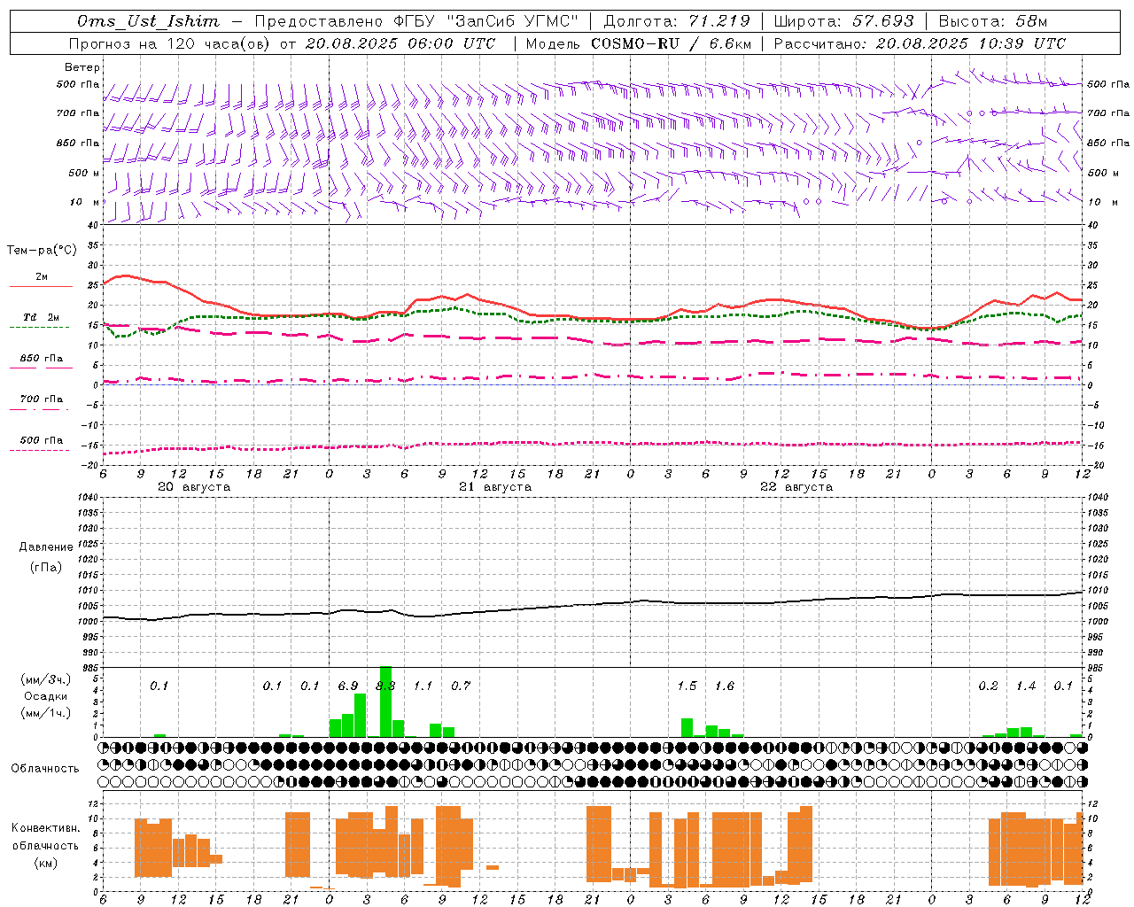
Task: Click the 3-hour precipitation value "1.1"
Action: click(x=423, y=686)
